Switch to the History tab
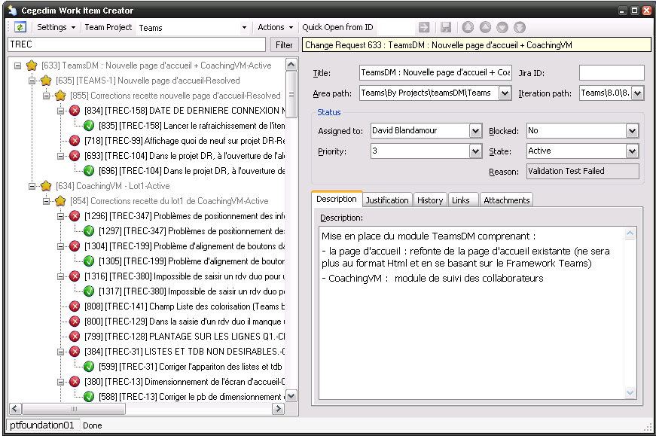This screenshot has height=436, width=656. tap(429, 200)
